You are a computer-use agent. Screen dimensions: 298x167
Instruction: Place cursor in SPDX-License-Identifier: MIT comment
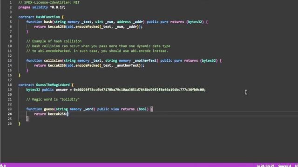49,2
